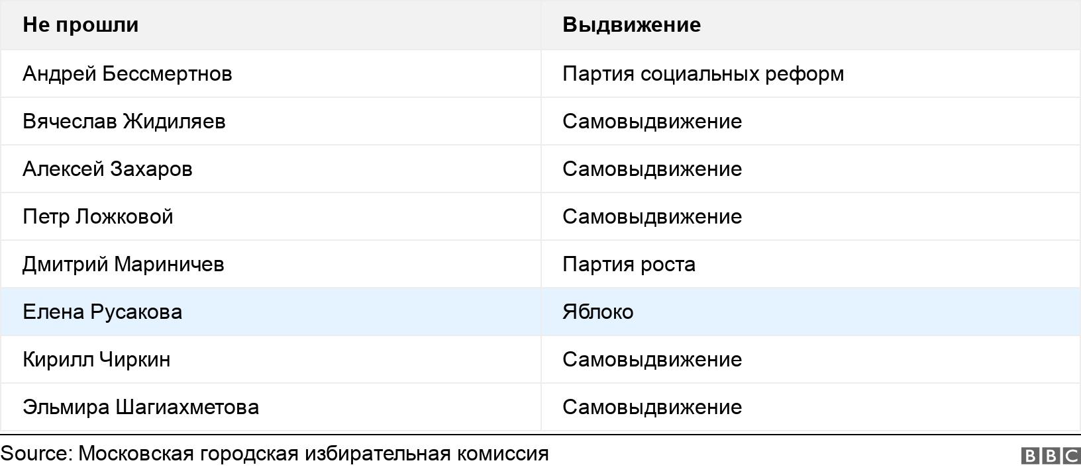This screenshot has width=1081, height=471.
Task: Click Самовыдвижение in the Жидиляев row
Action: (652, 121)
